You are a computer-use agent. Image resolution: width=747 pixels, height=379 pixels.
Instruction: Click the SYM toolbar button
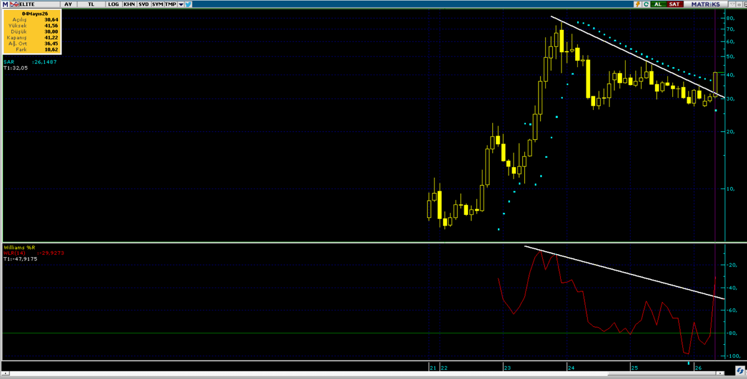point(157,4)
